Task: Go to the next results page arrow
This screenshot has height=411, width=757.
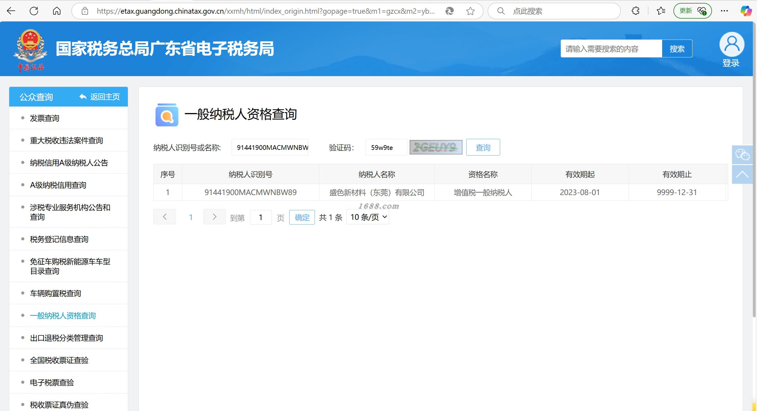Action: coord(214,217)
